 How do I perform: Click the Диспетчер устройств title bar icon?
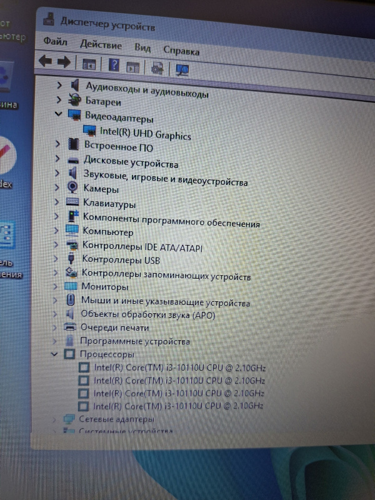pyautogui.click(x=49, y=19)
